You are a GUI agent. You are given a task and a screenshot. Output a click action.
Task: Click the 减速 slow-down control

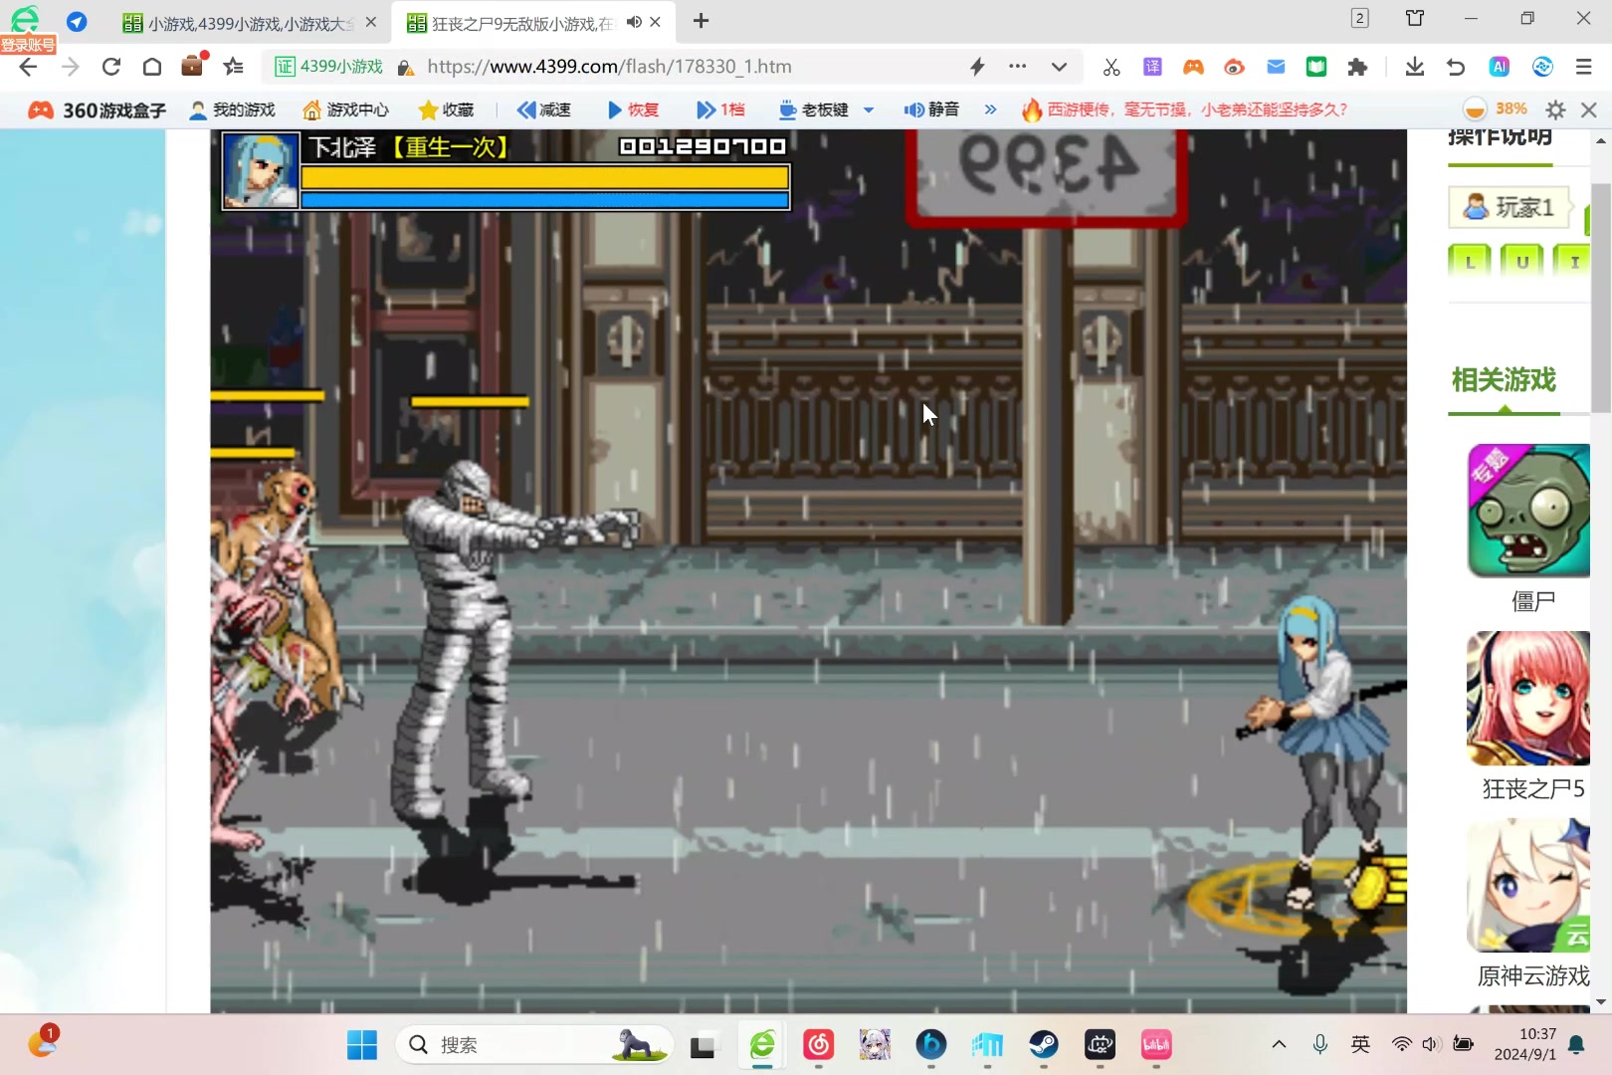(544, 109)
